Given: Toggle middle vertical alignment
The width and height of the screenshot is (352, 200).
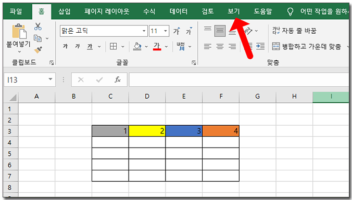Looking at the screenshot, I should [220, 31].
